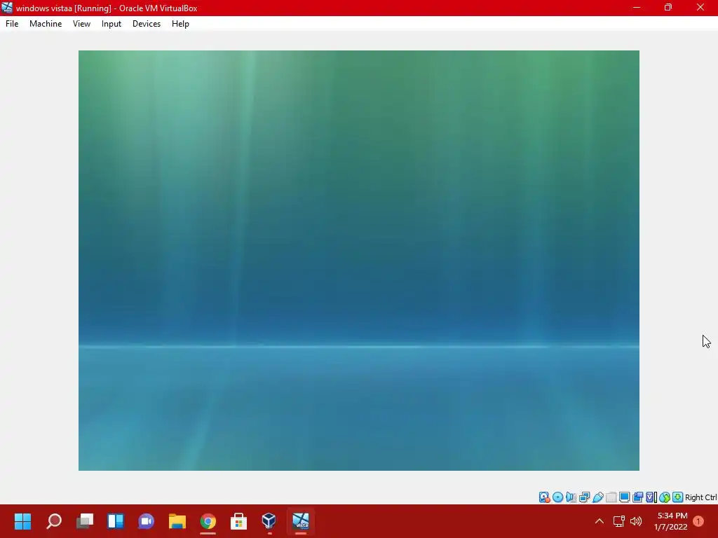Image resolution: width=718 pixels, height=538 pixels.
Task: Click the hard disk activity status icon
Action: click(544, 497)
